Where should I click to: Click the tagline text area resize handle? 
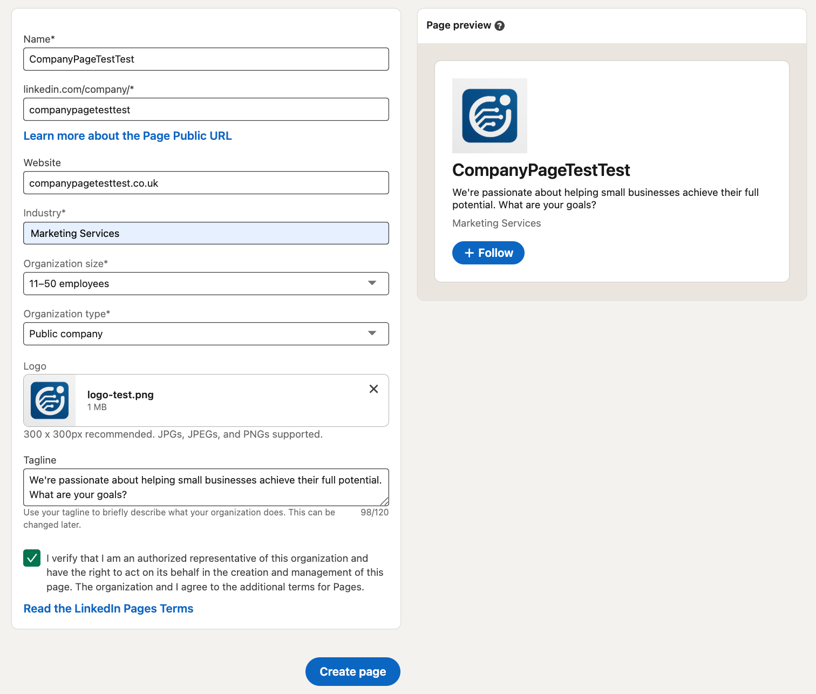pos(384,501)
